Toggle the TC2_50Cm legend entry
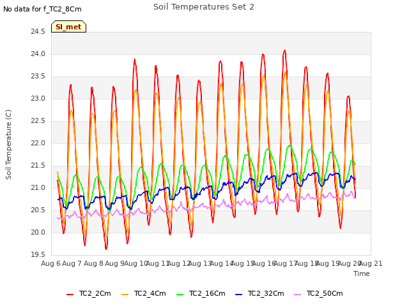The image size is (409, 306). coord(318,293)
